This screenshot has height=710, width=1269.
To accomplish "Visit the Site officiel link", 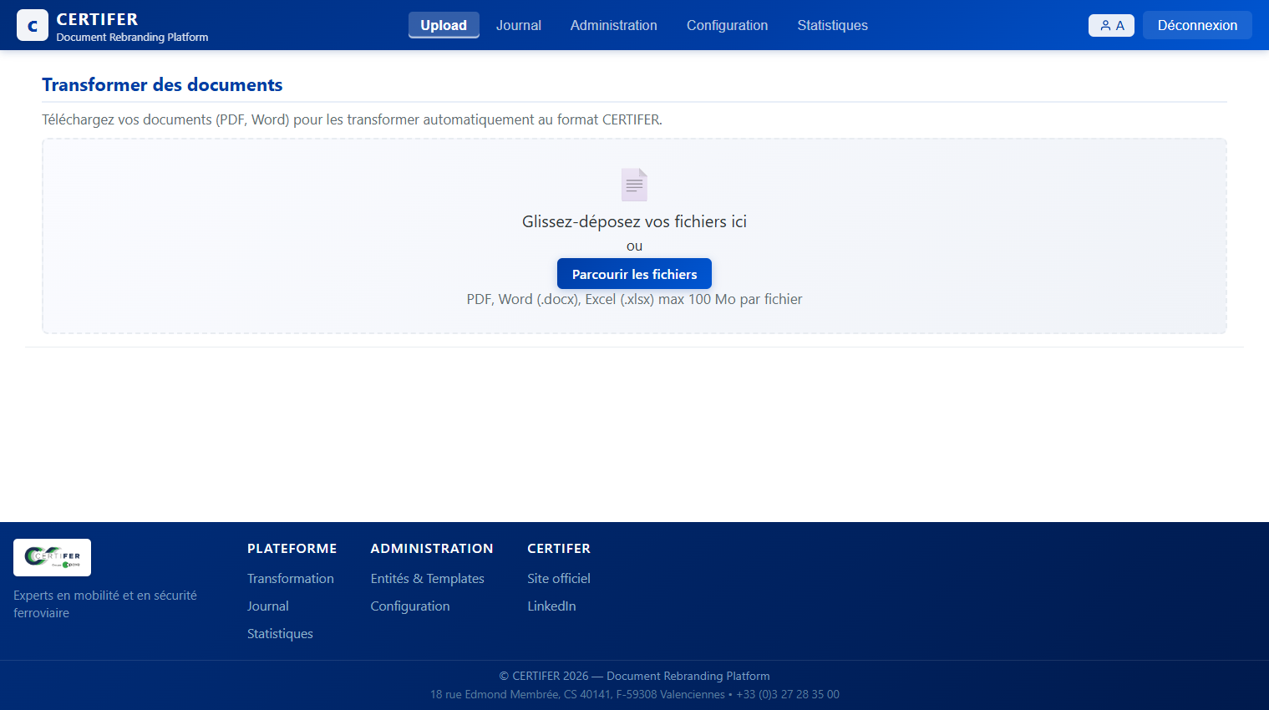I will [558, 578].
